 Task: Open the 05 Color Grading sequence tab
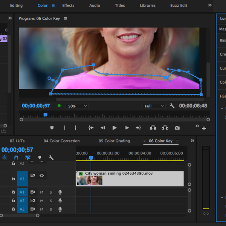[x=114, y=141]
